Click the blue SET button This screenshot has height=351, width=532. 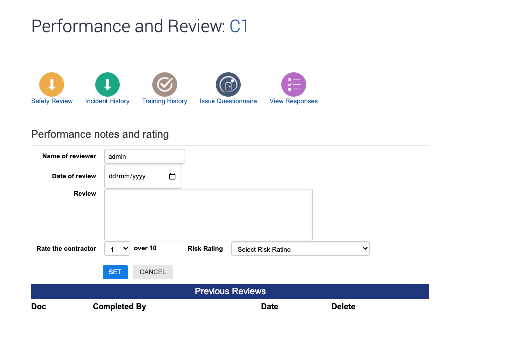point(115,272)
